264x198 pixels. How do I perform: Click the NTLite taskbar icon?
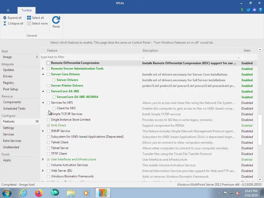(103, 193)
